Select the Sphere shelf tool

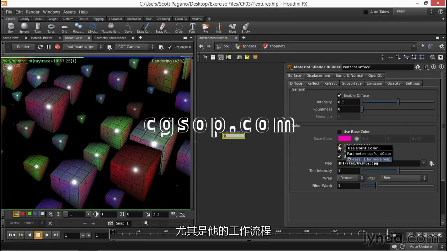pyautogui.click(x=24, y=28)
